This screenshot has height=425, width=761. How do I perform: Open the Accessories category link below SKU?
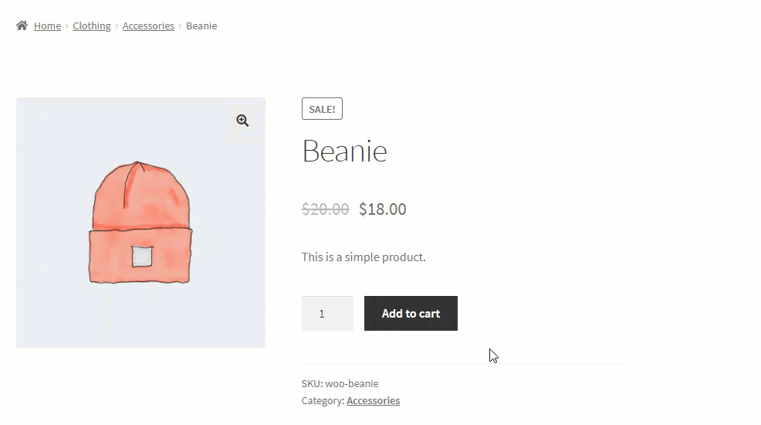(374, 401)
